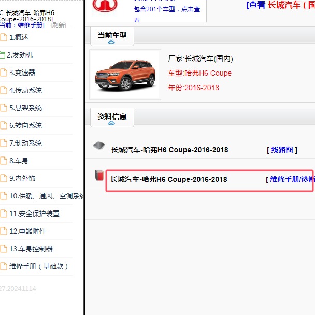
Task: Click the 车型:哈弗H6 Coupe text
Action: (199, 73)
